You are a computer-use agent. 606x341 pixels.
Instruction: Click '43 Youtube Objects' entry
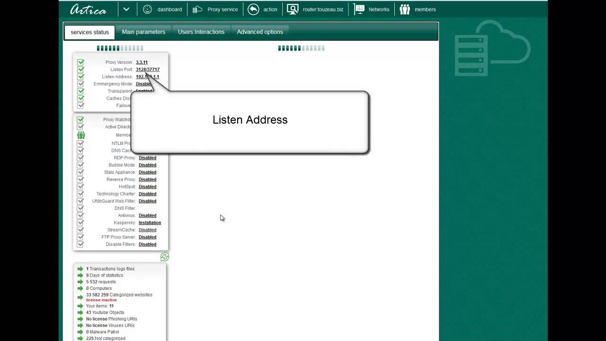(105, 313)
